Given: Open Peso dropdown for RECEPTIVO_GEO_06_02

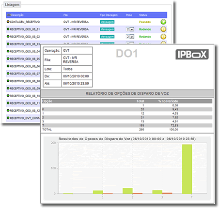Looking at the screenshot, I should click(x=130, y=37).
